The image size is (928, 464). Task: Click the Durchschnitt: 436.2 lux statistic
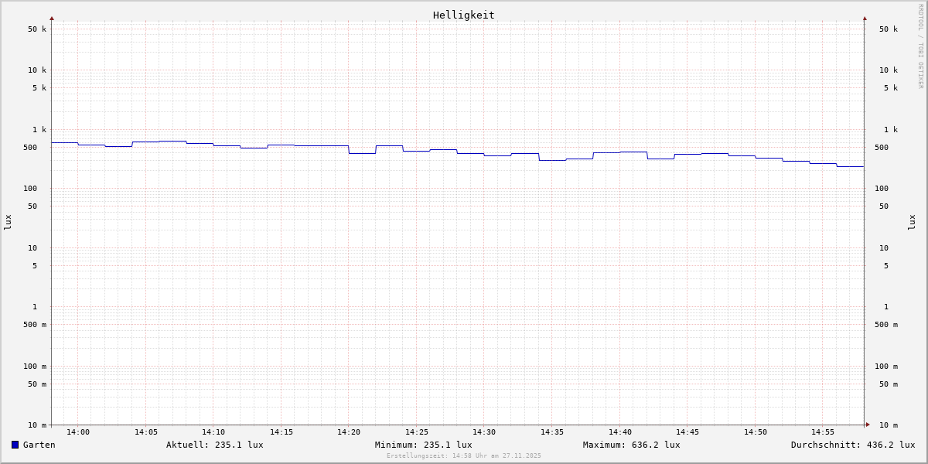852,445
